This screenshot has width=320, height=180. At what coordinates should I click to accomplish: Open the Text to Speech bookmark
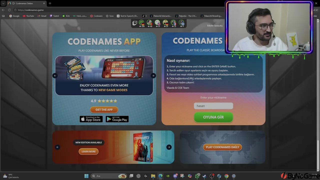point(127,16)
